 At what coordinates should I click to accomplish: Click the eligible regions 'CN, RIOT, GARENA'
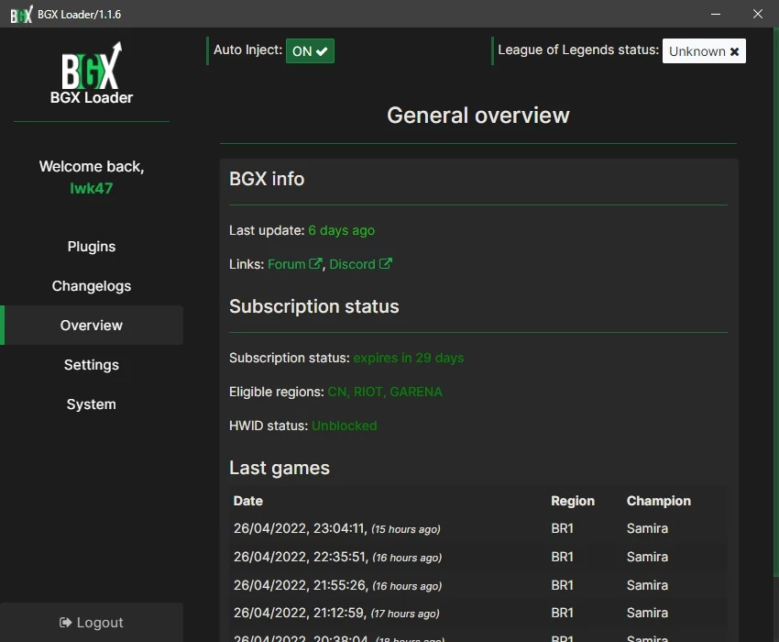(x=385, y=392)
